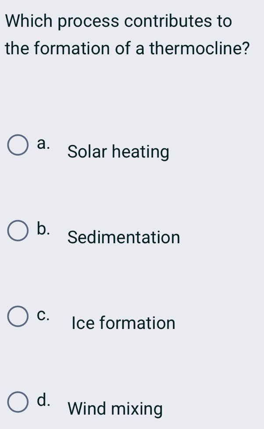Screen dimensions: 264x429
Task: Click the Solar heating answer text
Action: [118, 152]
